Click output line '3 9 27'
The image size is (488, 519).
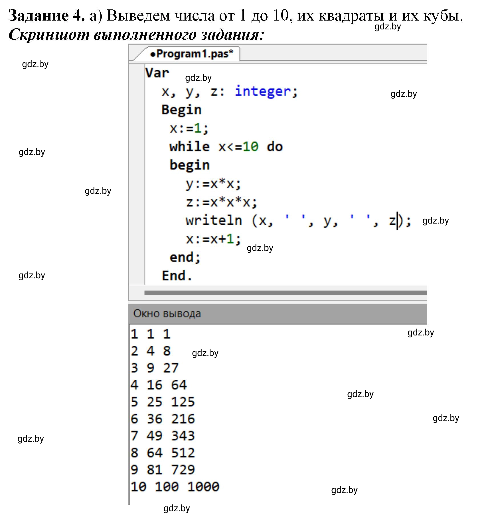point(155,368)
